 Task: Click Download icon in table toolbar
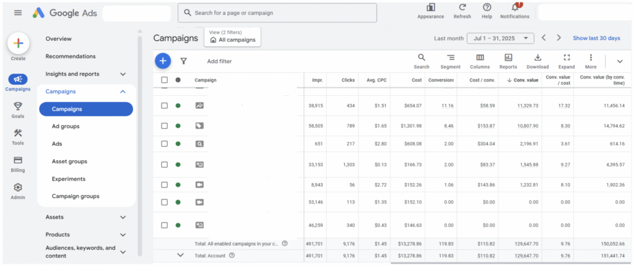point(537,58)
